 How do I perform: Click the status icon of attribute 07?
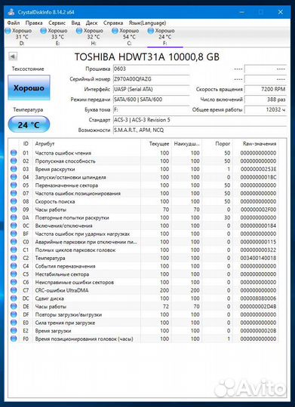click(14, 193)
